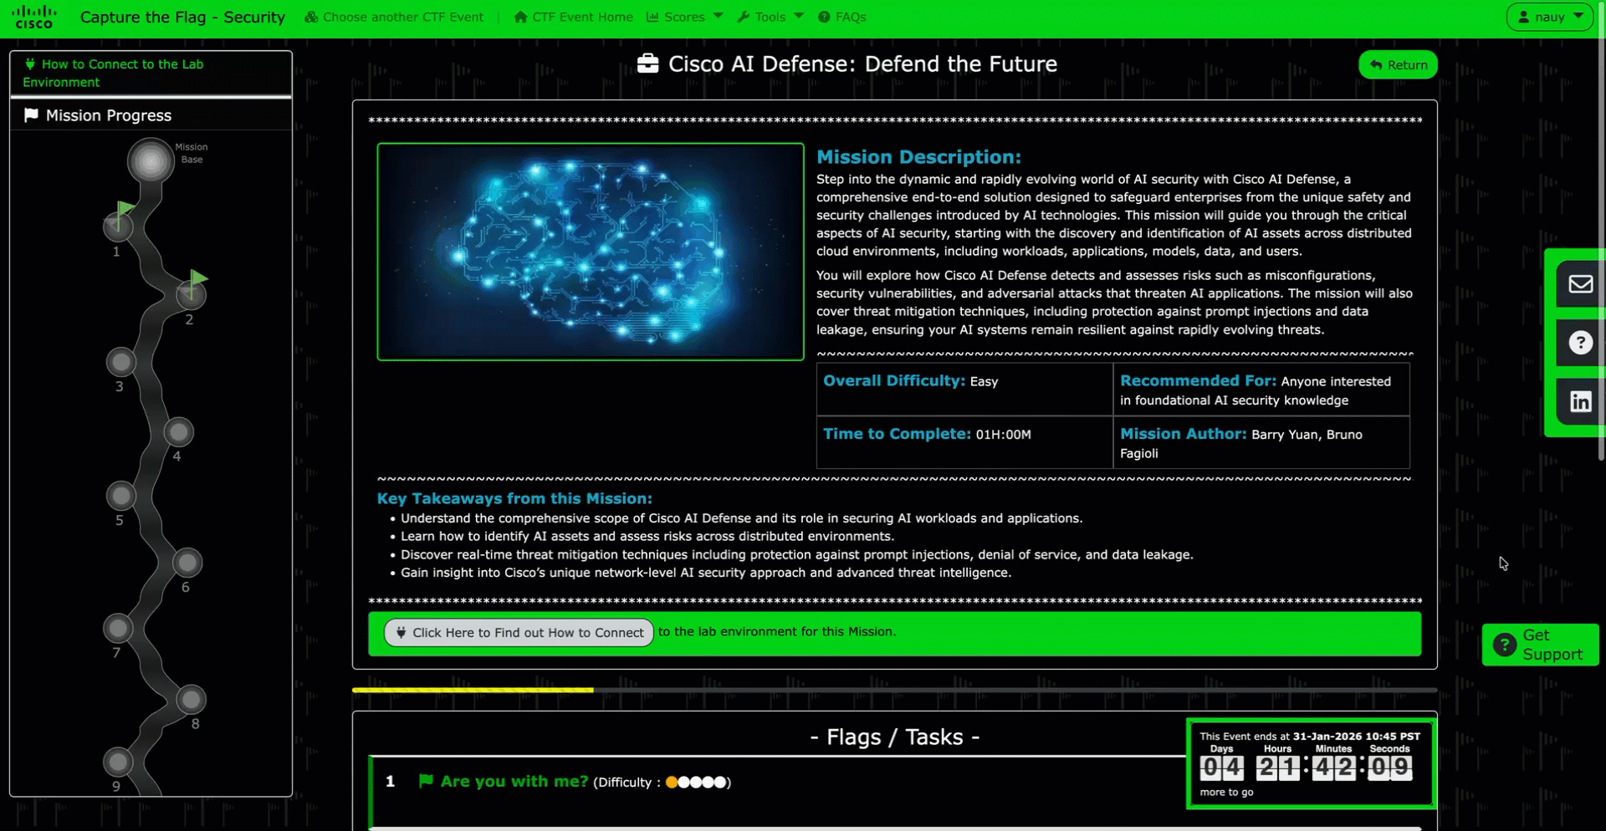Select the Mission Base node
The height and width of the screenshot is (831, 1606).
click(x=151, y=160)
